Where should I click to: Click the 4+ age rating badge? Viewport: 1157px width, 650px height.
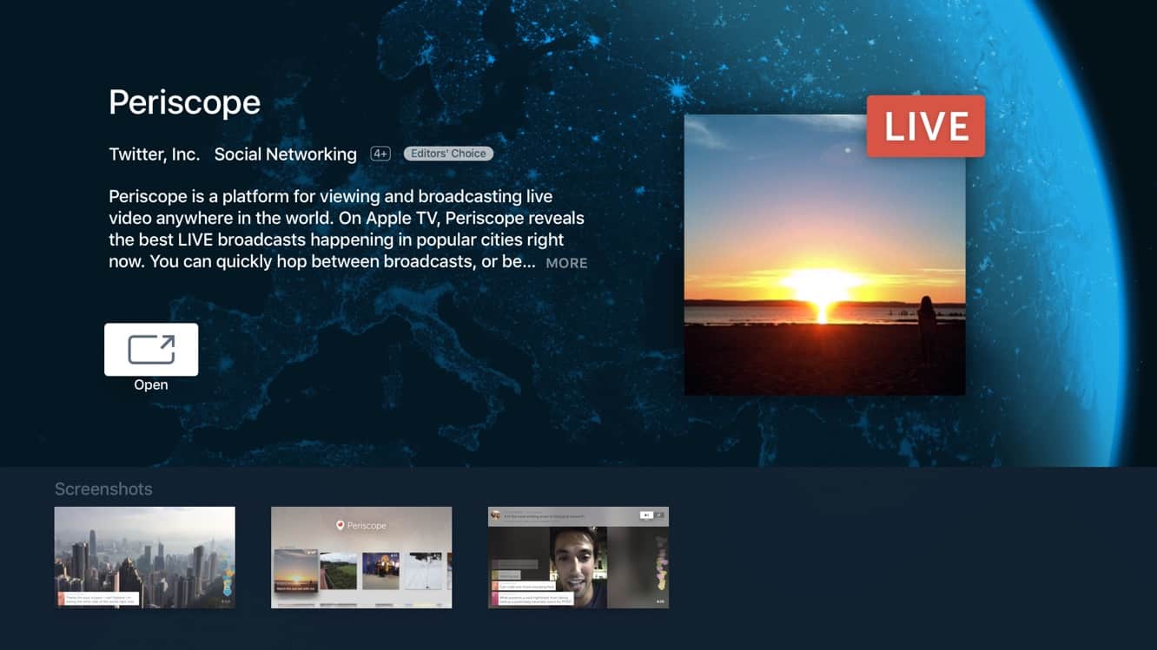click(380, 154)
